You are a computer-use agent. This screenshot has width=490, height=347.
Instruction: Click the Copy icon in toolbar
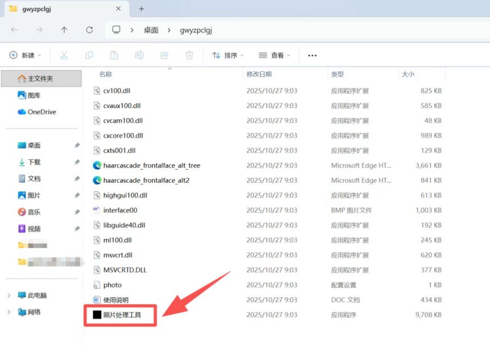(x=89, y=55)
